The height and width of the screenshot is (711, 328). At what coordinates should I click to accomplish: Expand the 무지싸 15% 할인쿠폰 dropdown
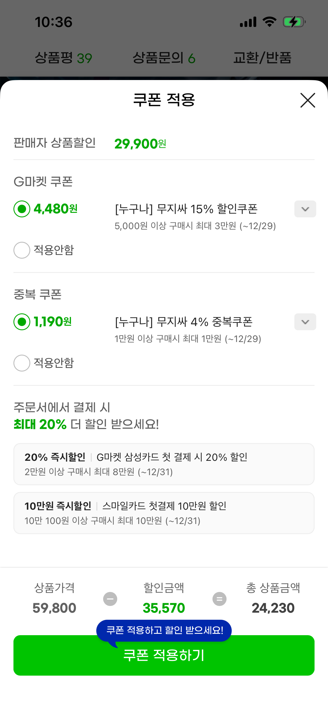tap(305, 209)
